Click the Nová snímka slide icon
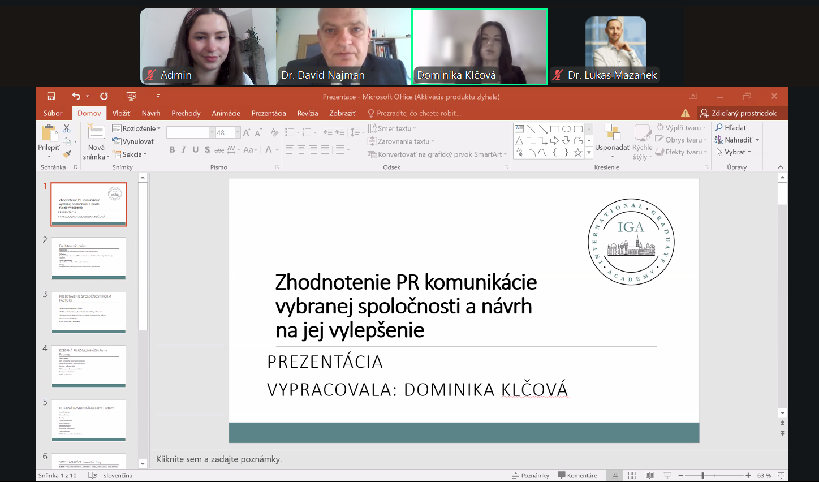819x482 pixels. (96, 133)
